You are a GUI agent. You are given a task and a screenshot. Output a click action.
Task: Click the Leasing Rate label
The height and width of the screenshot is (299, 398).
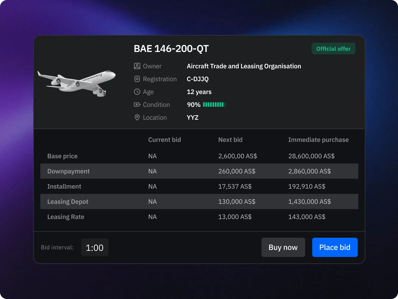click(x=66, y=217)
